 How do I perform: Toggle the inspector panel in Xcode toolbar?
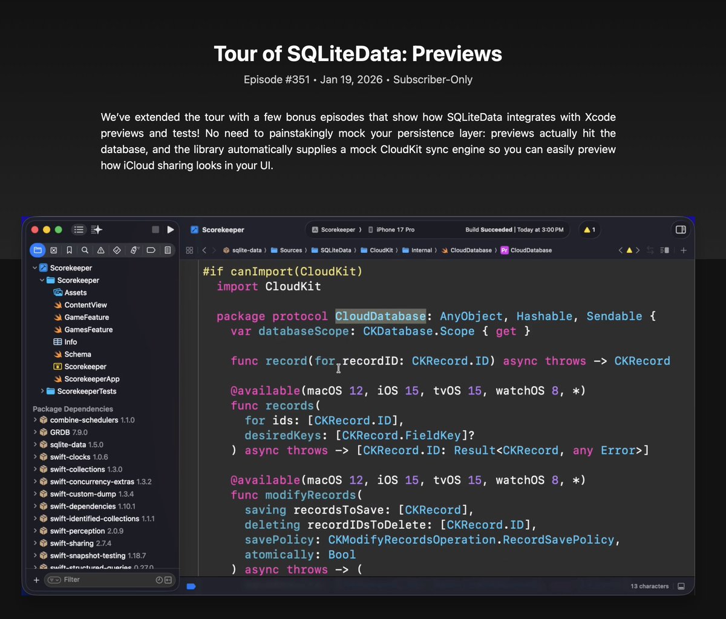click(x=681, y=230)
